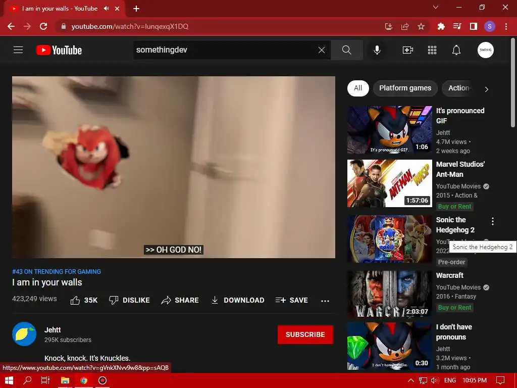Install the YouTube app from address bar
The width and height of the screenshot is (517, 388).
click(389, 26)
